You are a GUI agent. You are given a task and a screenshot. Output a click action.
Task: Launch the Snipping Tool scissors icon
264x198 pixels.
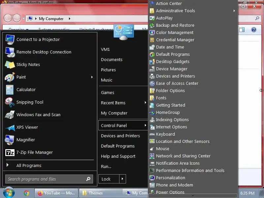point(10,102)
